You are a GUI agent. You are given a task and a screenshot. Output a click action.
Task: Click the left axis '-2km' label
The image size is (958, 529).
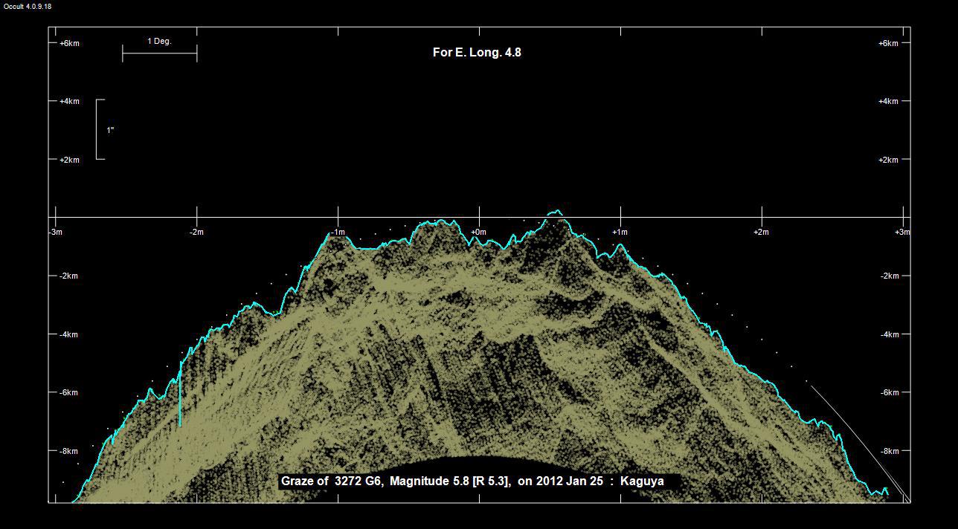tap(68, 276)
